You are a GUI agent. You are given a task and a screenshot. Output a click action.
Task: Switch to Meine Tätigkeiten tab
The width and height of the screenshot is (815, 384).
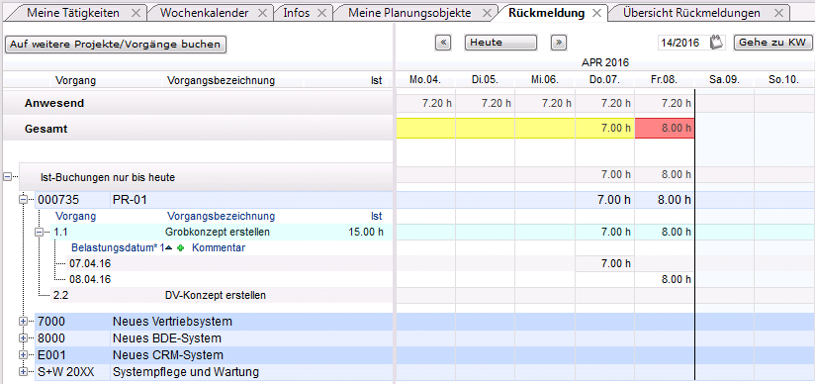click(73, 13)
